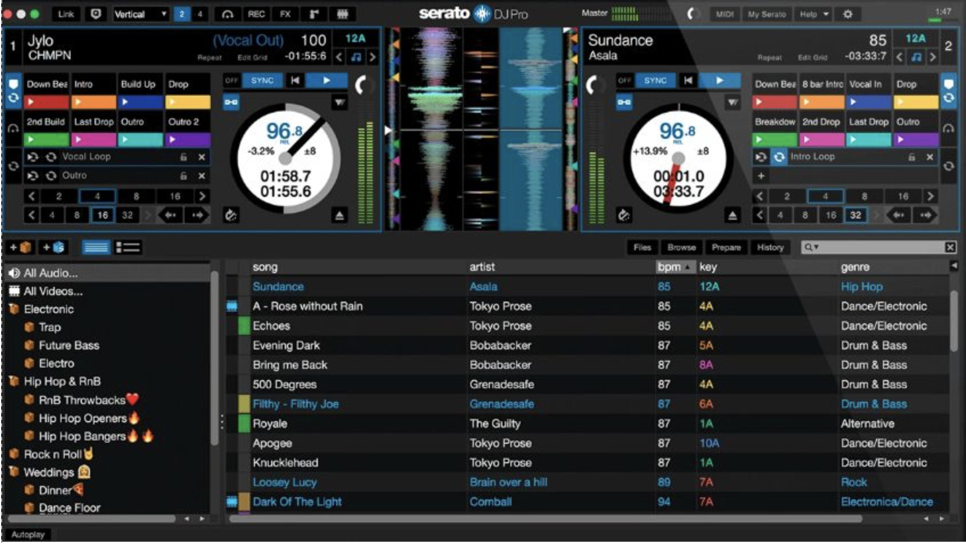The image size is (966, 544).
Task: Lock the Outro saved loop on deck 1
Action: click(183, 176)
